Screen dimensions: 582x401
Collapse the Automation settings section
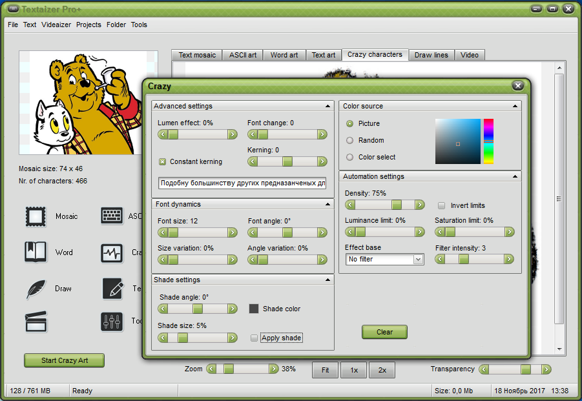pyautogui.click(x=515, y=176)
